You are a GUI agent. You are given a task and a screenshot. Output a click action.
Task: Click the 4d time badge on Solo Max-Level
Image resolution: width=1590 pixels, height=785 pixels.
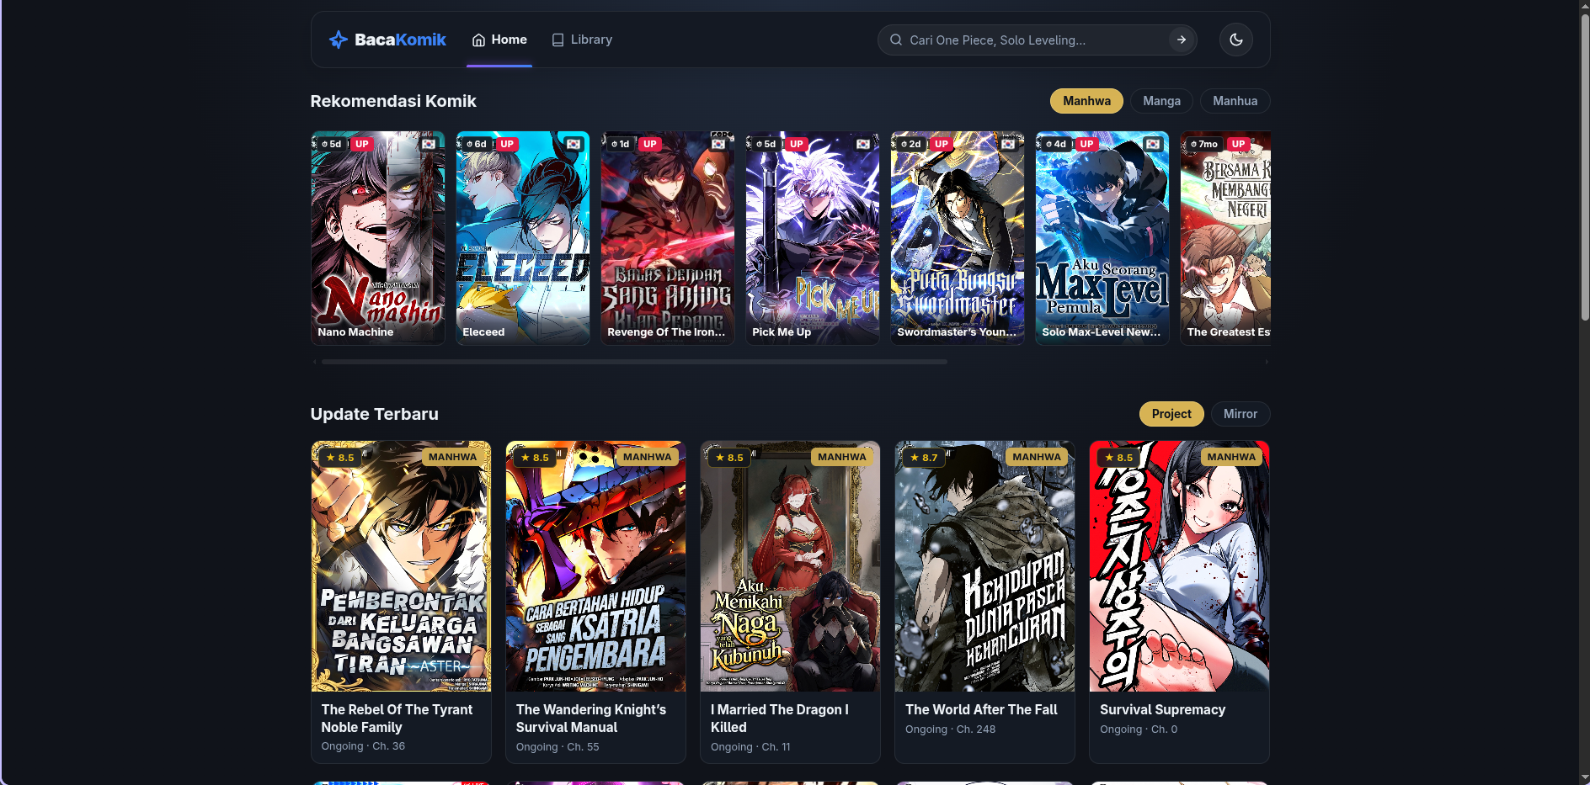pyautogui.click(x=1056, y=144)
